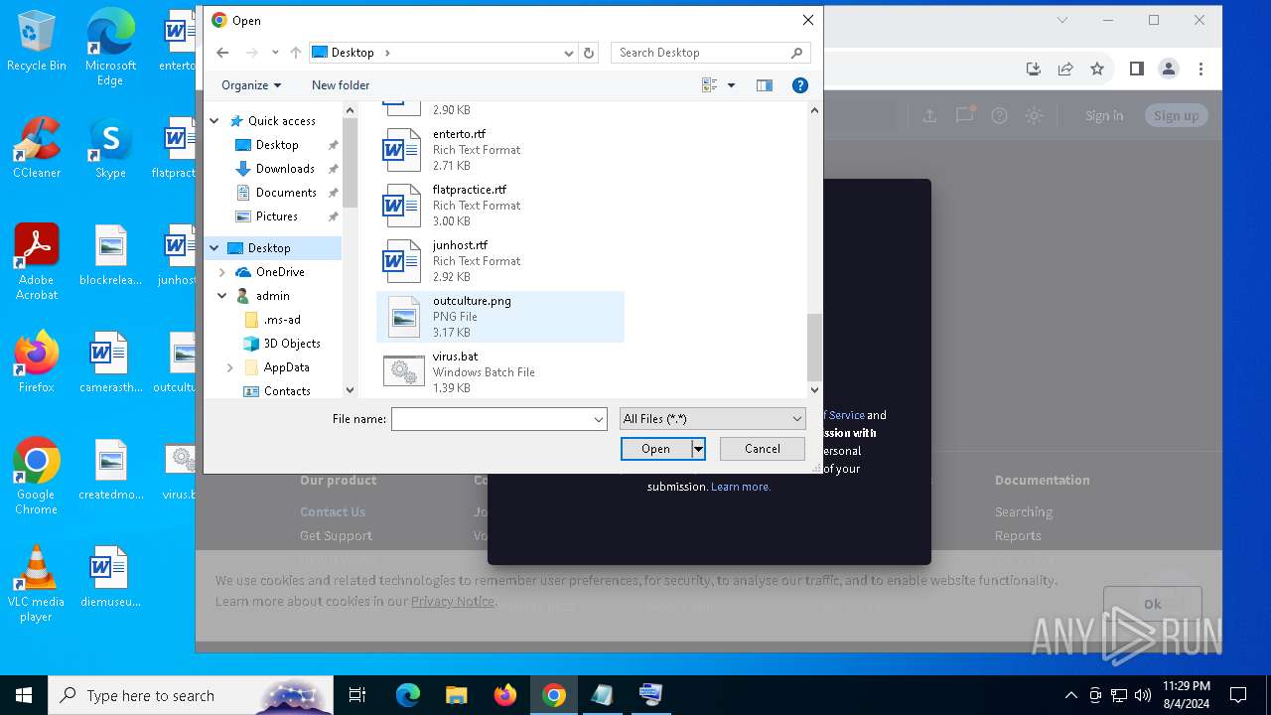Screen dimensions: 1271x715
Task: Open the notification center icon
Action: point(1238,695)
